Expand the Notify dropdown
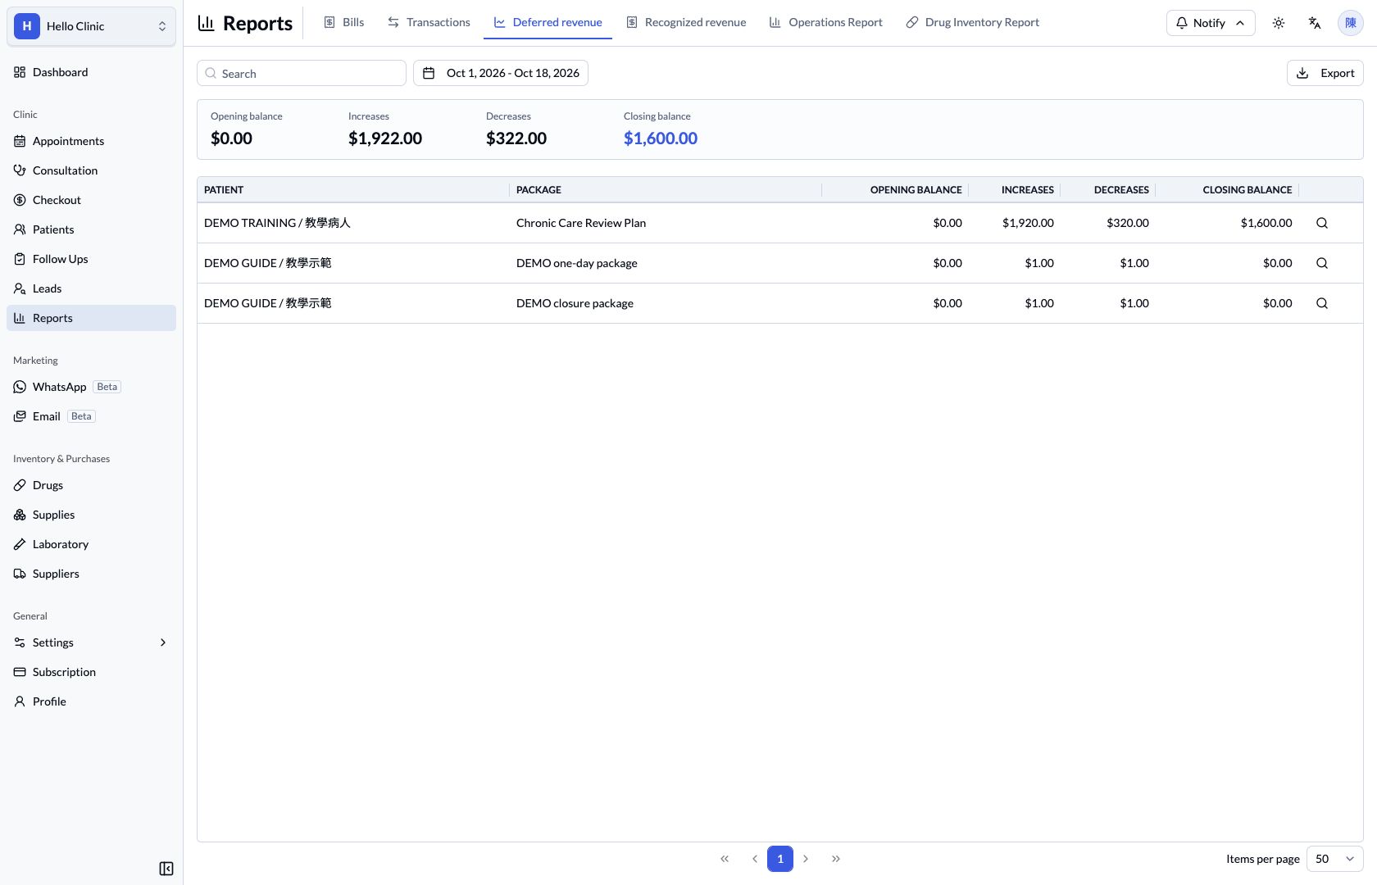The width and height of the screenshot is (1377, 885). click(1211, 23)
